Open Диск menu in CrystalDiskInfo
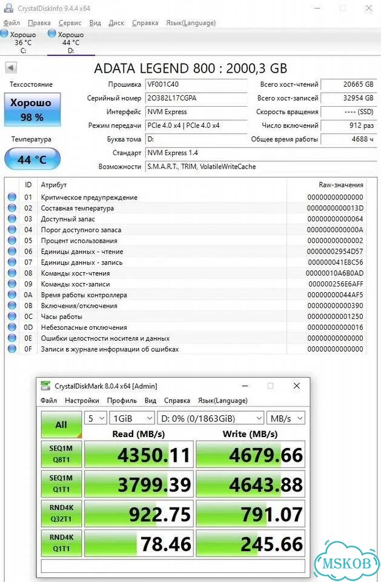This screenshot has width=381, height=582. [116, 22]
